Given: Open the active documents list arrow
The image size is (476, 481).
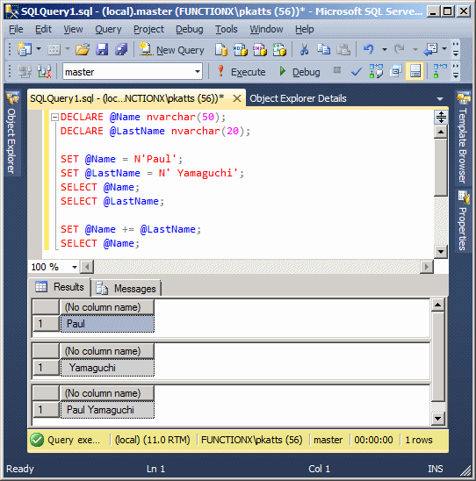Looking at the screenshot, I should pyautogui.click(x=440, y=99).
